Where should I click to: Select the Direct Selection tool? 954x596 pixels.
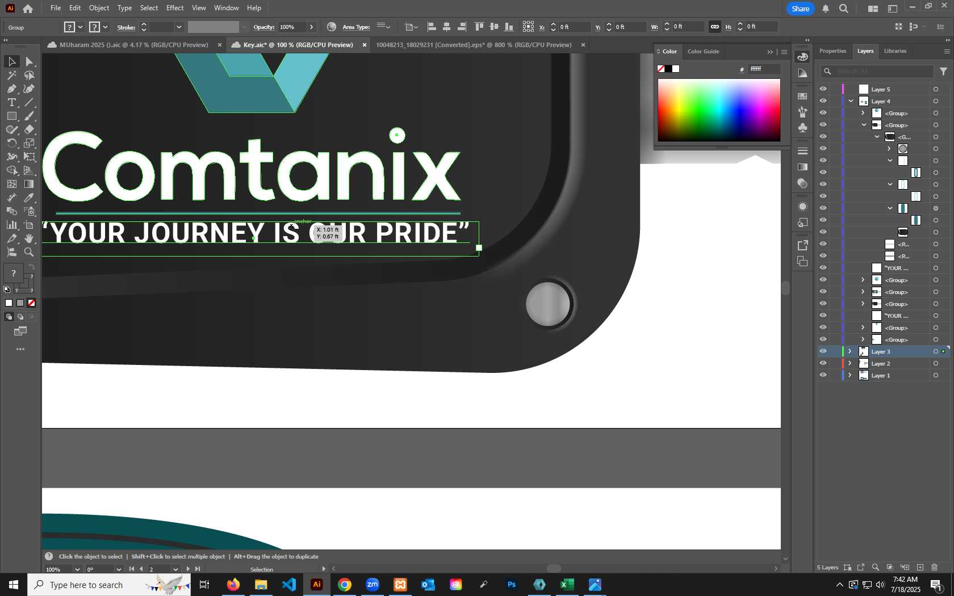pyautogui.click(x=30, y=61)
